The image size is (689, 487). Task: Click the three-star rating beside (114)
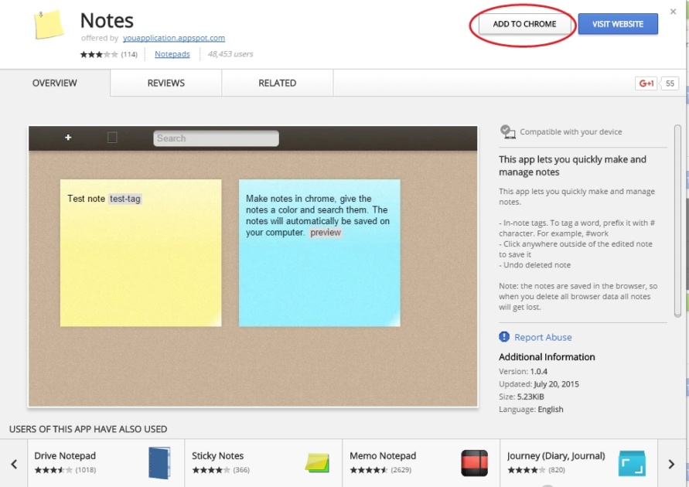coord(99,54)
